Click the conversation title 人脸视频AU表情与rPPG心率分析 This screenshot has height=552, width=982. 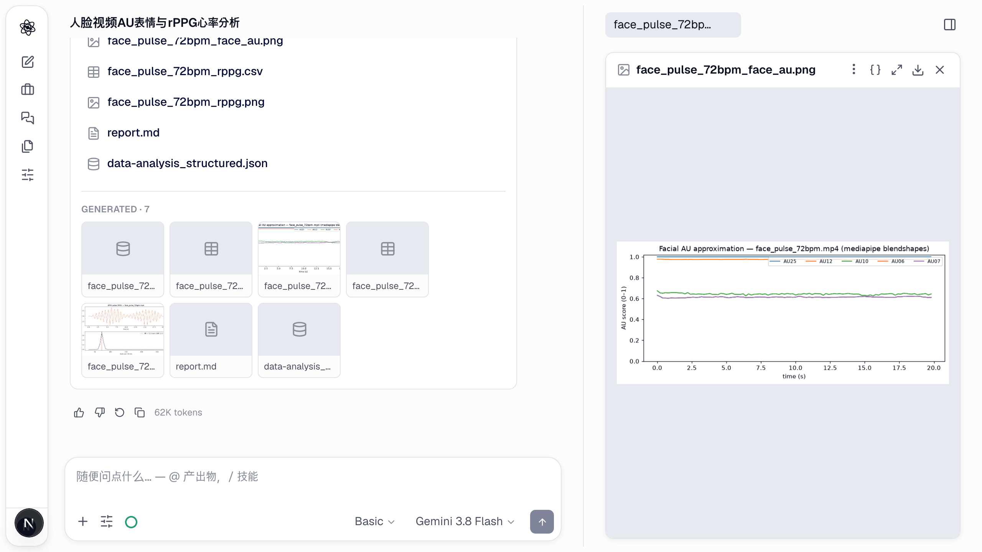coord(155,23)
